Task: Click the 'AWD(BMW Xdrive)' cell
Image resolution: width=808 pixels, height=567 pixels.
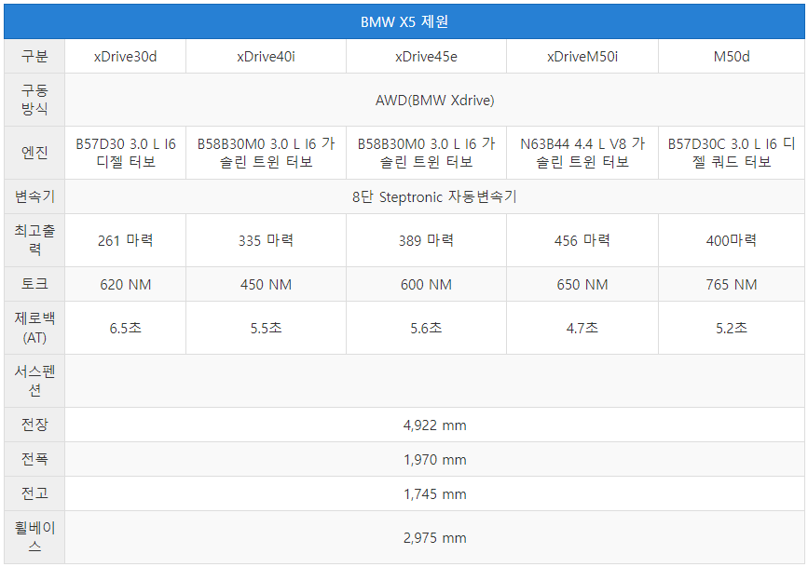Action: pos(435,100)
